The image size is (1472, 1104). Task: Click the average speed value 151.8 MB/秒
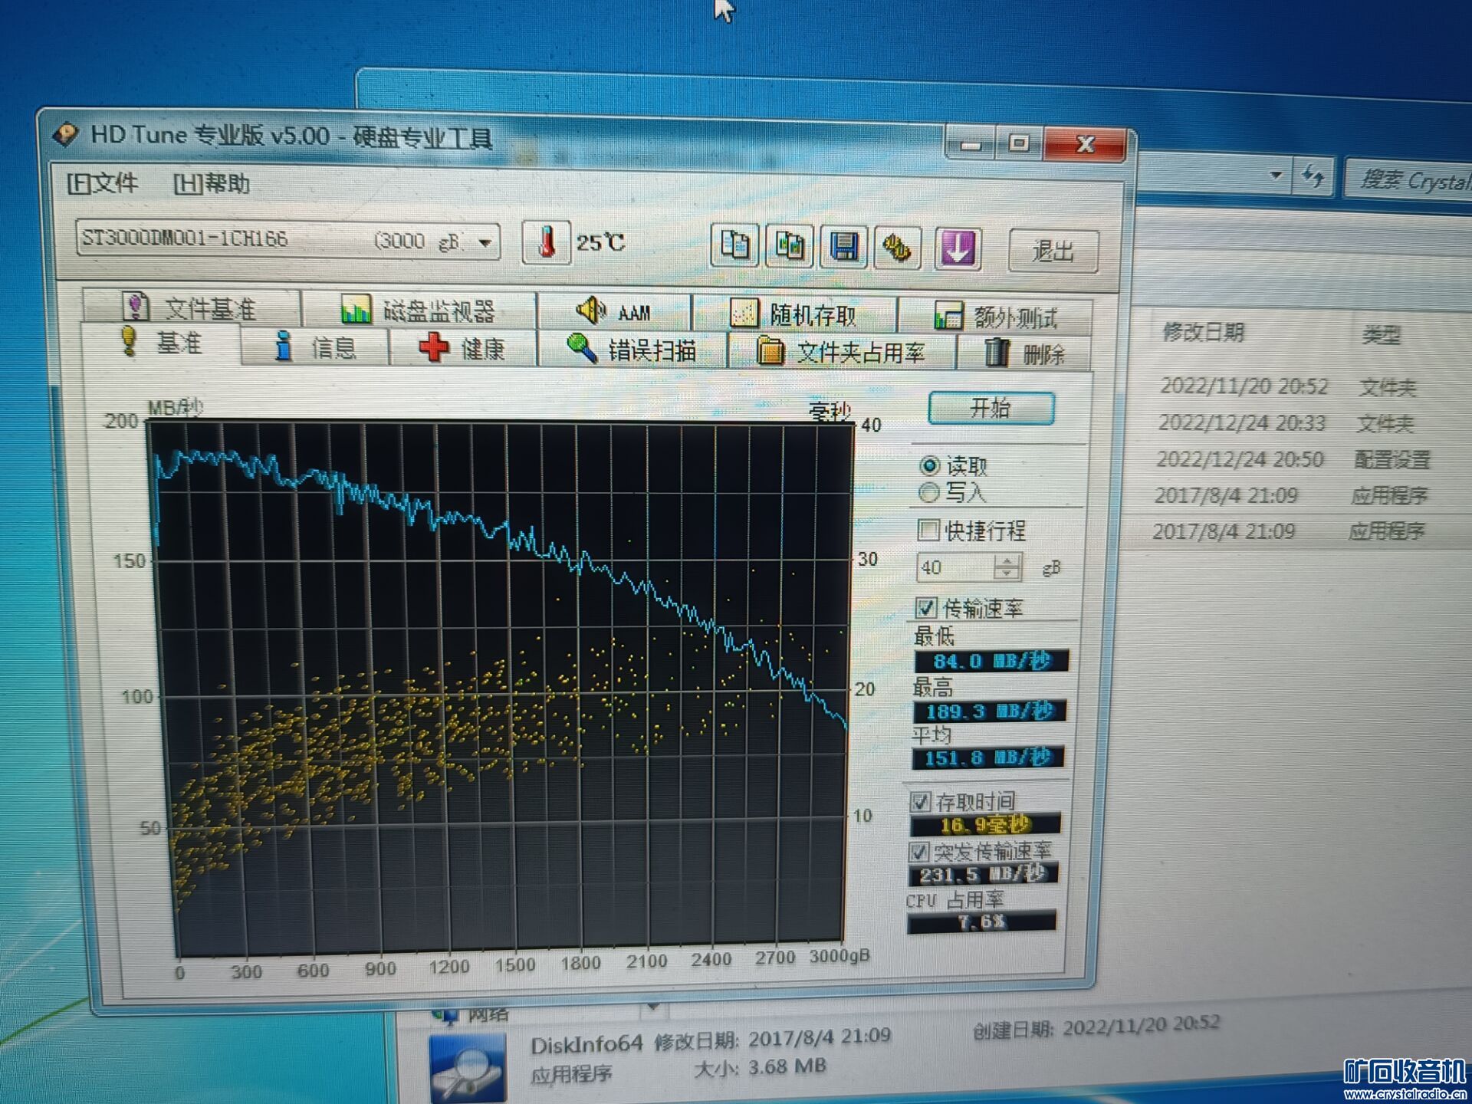pyautogui.click(x=988, y=758)
